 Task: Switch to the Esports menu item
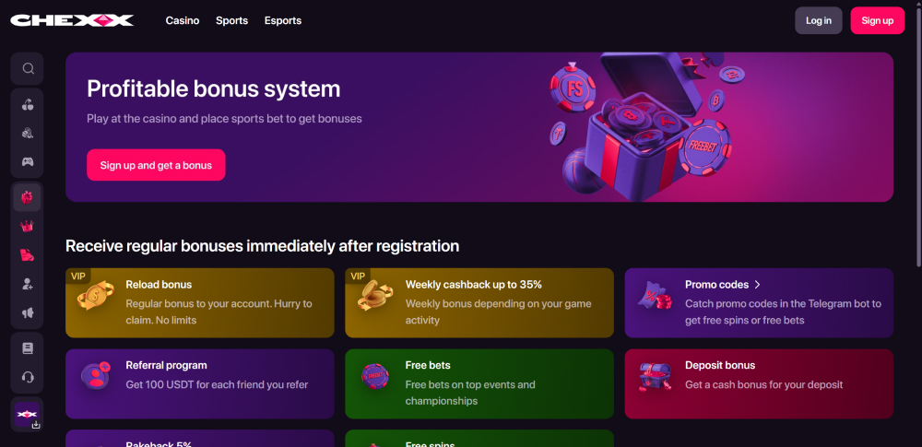[x=283, y=20]
